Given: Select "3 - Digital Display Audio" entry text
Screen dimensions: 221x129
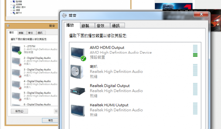Looking at the screenshot, I should (37, 69).
